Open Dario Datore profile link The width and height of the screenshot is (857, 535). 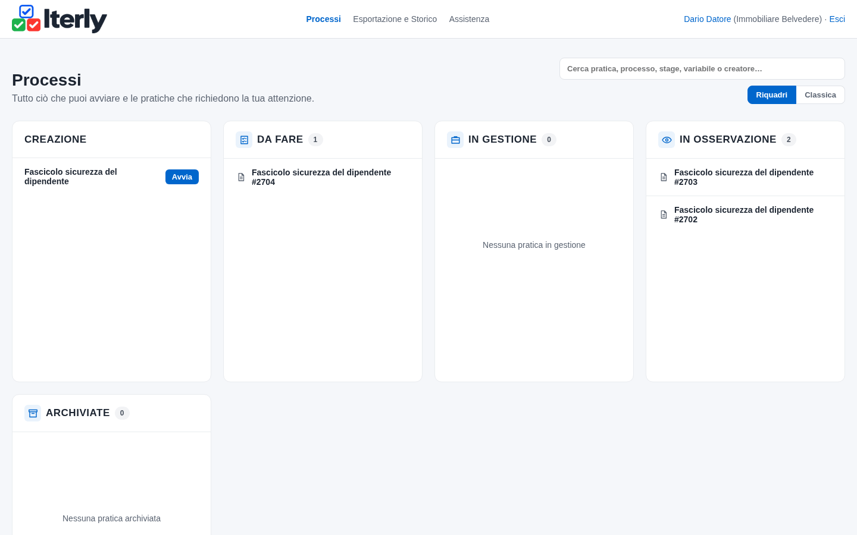click(707, 19)
